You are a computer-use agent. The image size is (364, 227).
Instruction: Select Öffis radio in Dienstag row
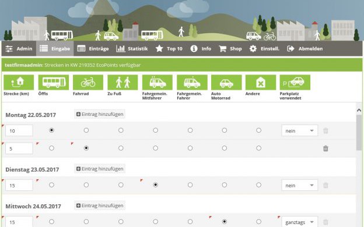tap(51, 185)
